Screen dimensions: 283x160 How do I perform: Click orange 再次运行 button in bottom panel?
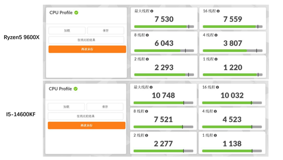click(87, 126)
